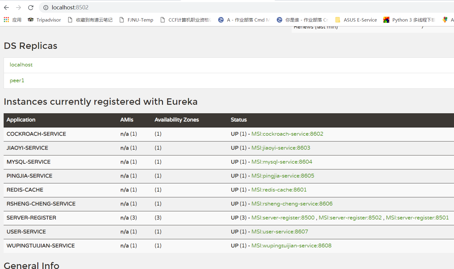Screen dimensions: 454x269
Task: Open MSI:server-register:8500 instance link
Action: point(283,218)
